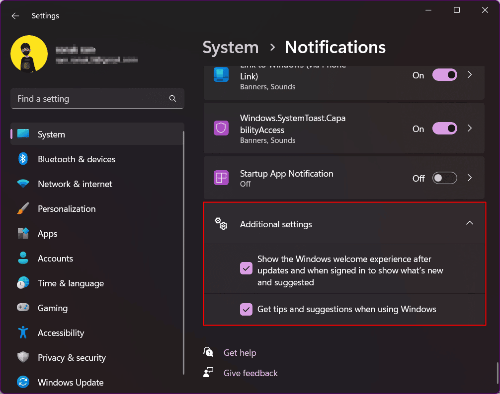
Task: Open Personalization settings
Action: [97, 209]
